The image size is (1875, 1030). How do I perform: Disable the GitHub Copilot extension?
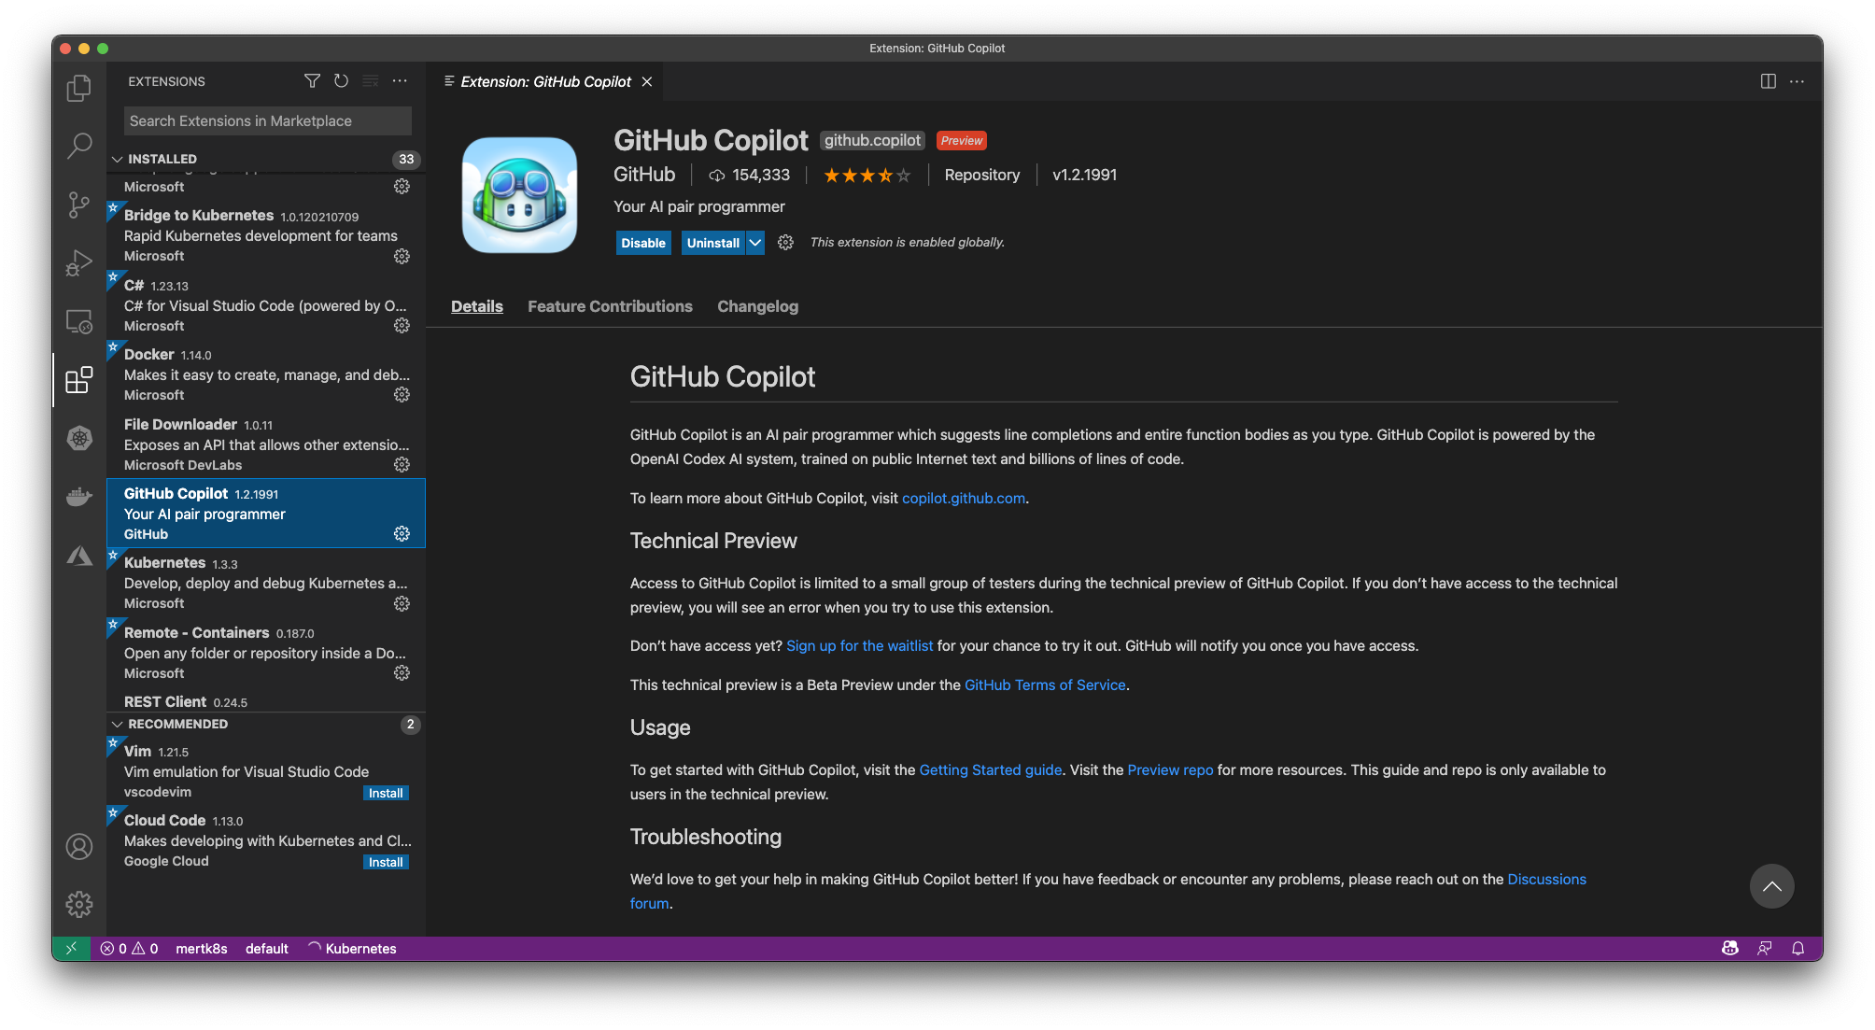pyautogui.click(x=643, y=243)
